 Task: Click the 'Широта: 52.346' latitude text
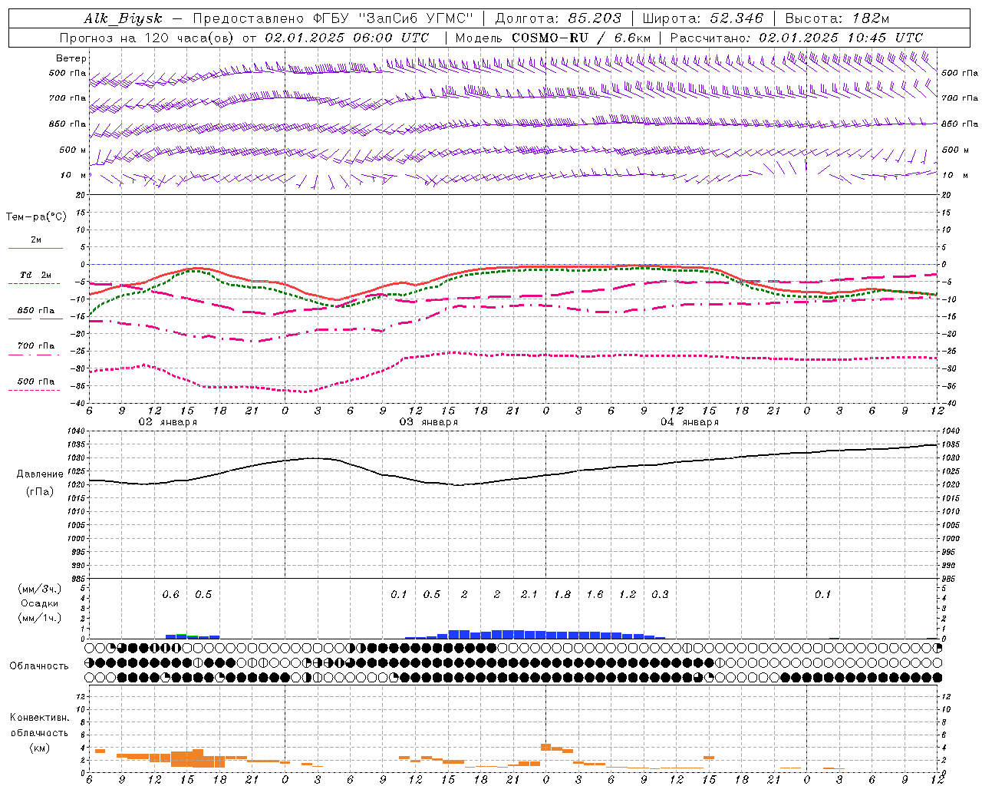(703, 18)
